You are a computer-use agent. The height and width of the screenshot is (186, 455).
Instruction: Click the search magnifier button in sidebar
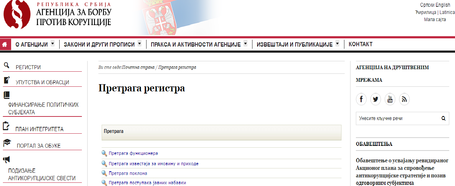coord(443,118)
